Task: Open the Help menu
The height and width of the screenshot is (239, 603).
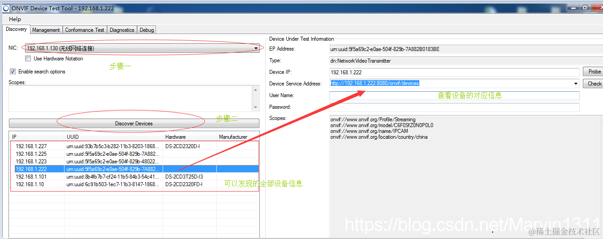Action: pos(15,19)
